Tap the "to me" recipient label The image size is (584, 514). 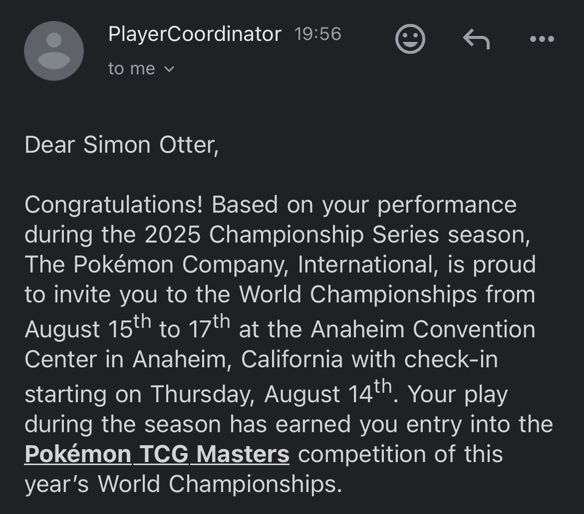coord(131,69)
